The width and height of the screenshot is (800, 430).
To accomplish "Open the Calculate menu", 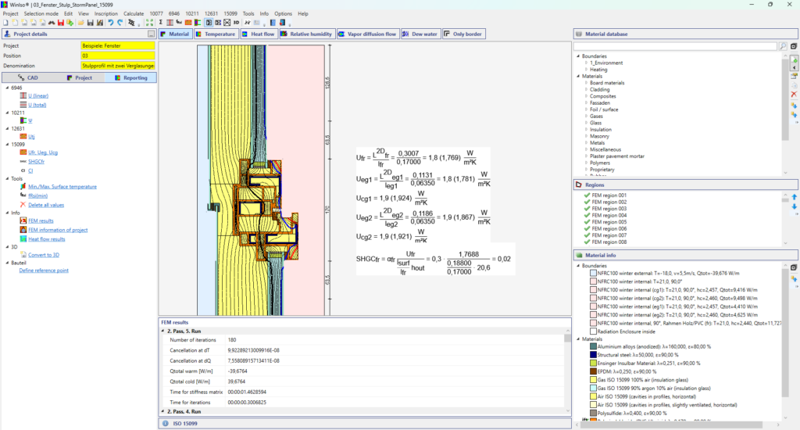I will point(134,14).
